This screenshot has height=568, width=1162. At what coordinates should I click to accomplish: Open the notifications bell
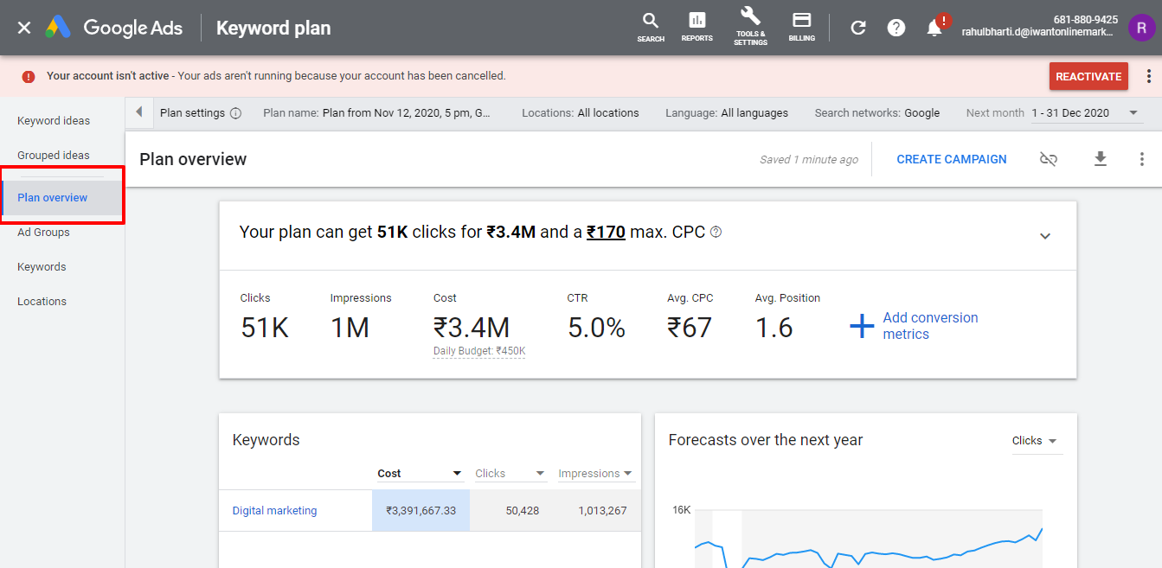pyautogui.click(x=935, y=27)
